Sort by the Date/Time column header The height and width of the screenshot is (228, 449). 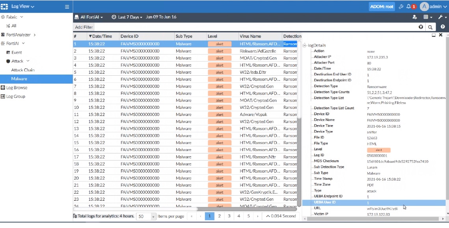101,36
